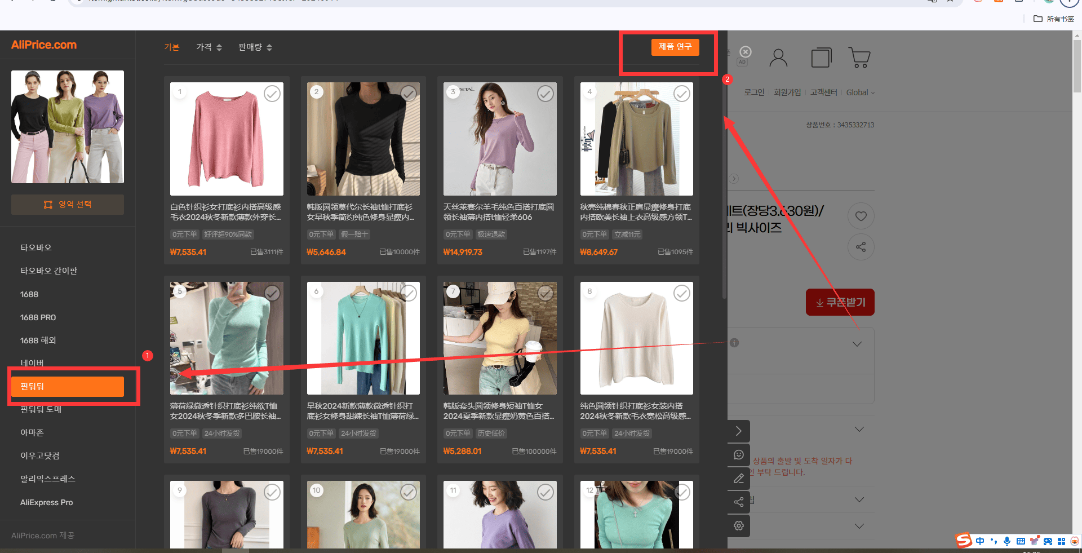Select product 8 white sweater checkmark

click(682, 293)
